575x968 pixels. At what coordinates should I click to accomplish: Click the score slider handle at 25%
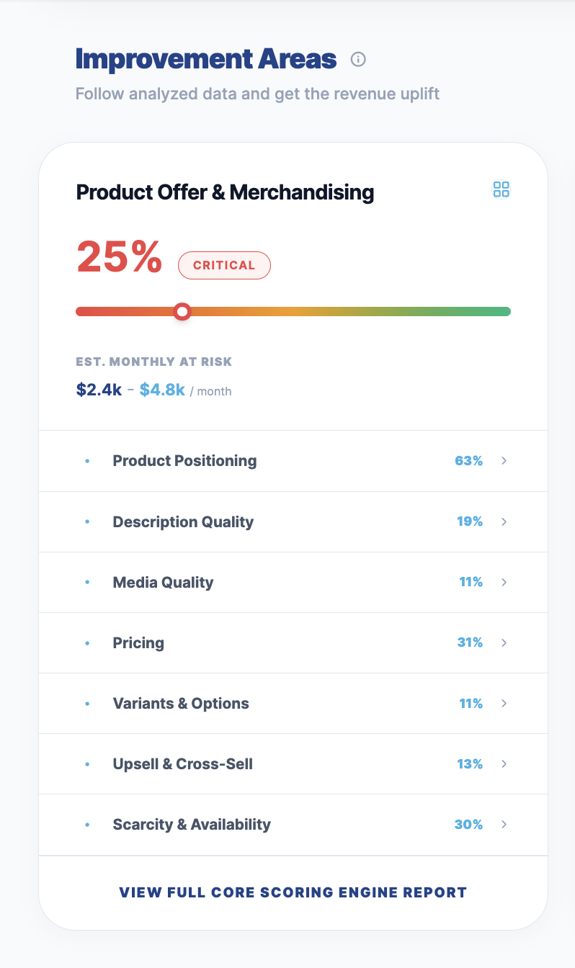tap(183, 311)
